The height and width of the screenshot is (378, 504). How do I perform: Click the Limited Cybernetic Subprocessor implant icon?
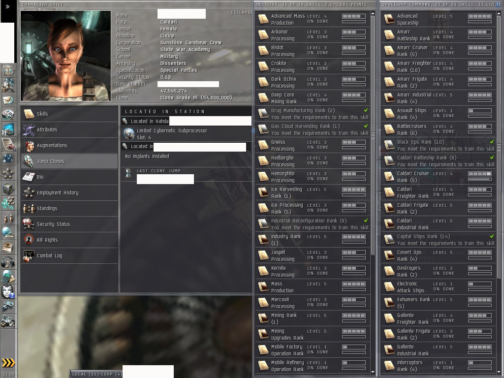pyautogui.click(x=129, y=134)
